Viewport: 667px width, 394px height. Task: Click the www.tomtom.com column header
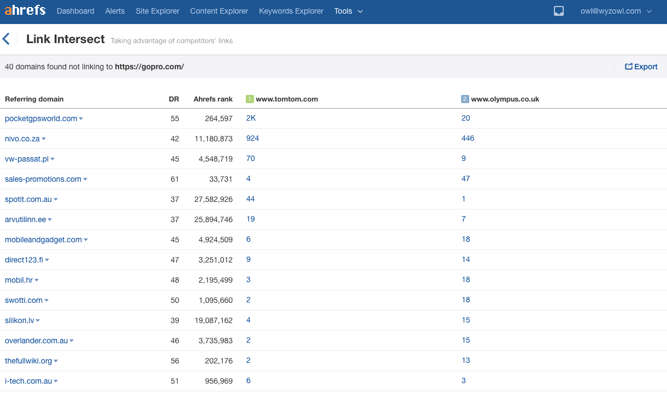tap(287, 99)
